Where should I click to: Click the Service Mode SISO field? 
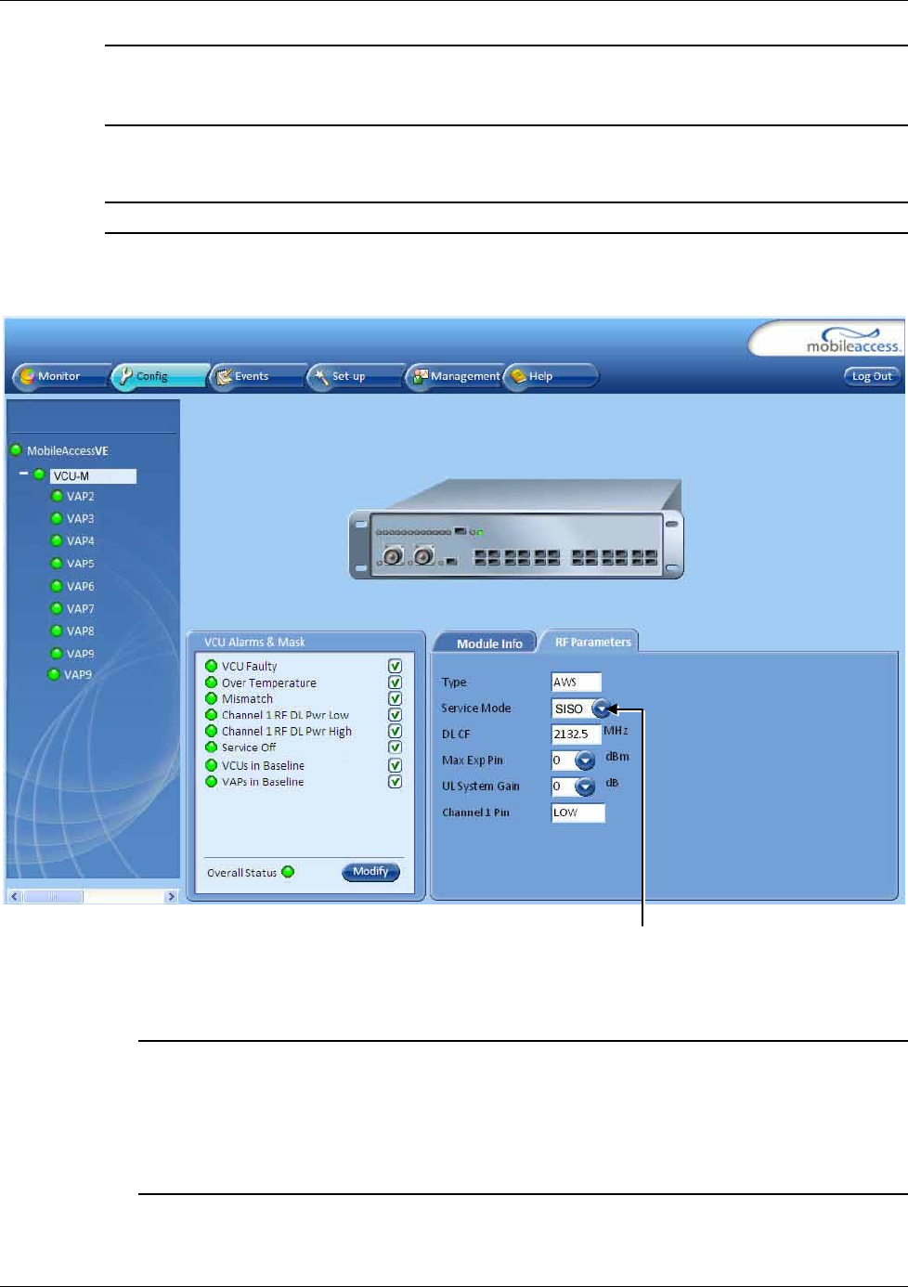coord(571,708)
